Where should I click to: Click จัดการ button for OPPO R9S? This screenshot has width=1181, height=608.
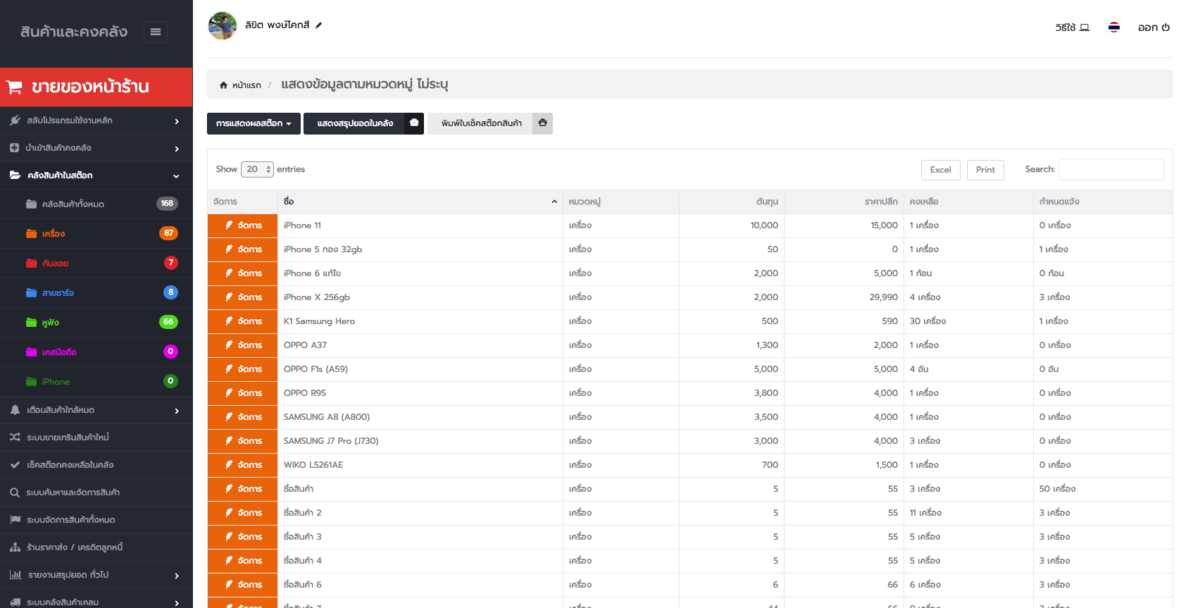(243, 393)
